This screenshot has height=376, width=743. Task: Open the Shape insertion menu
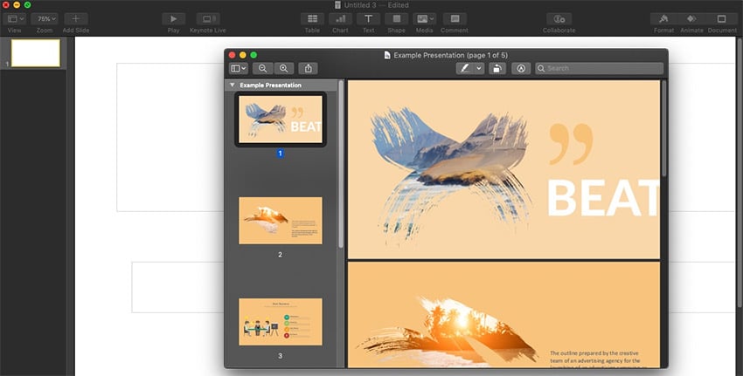(x=396, y=18)
